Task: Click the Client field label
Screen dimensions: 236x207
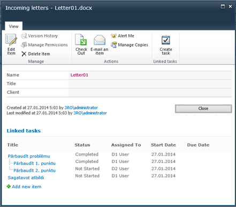Action: tap(13, 92)
